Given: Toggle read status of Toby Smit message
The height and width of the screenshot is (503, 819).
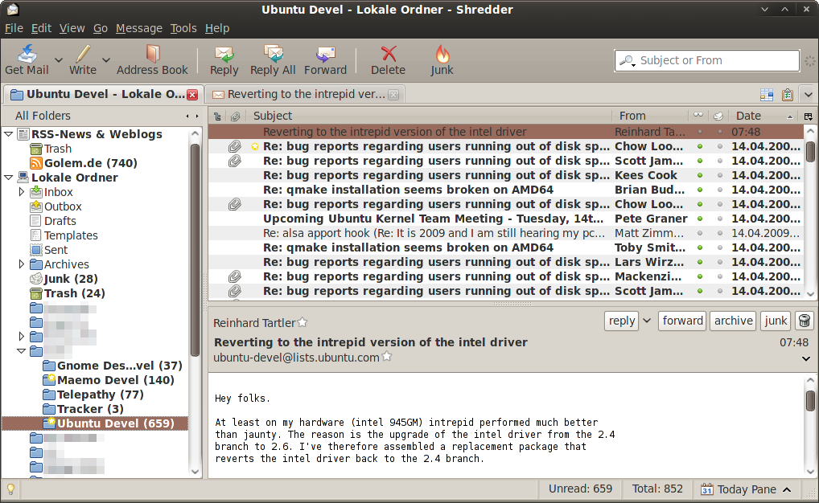Looking at the screenshot, I should coord(700,247).
